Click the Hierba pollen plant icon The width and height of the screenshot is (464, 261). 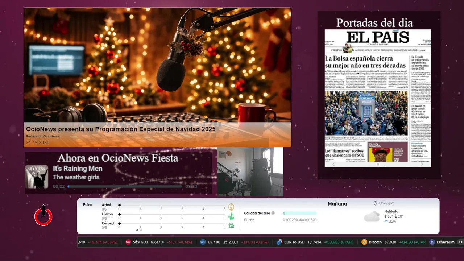[x=231, y=216]
